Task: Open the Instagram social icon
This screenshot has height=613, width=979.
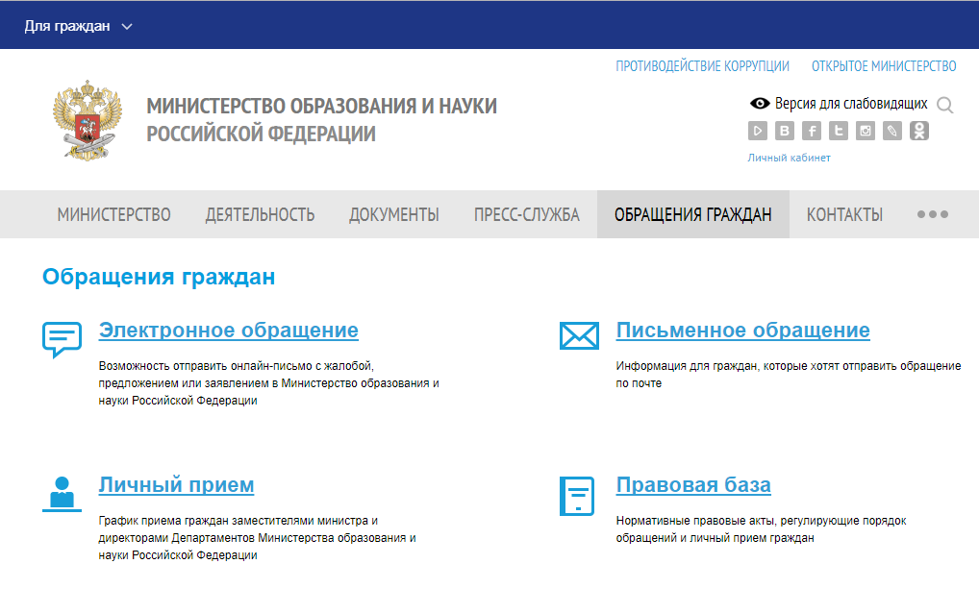Action: click(x=865, y=131)
